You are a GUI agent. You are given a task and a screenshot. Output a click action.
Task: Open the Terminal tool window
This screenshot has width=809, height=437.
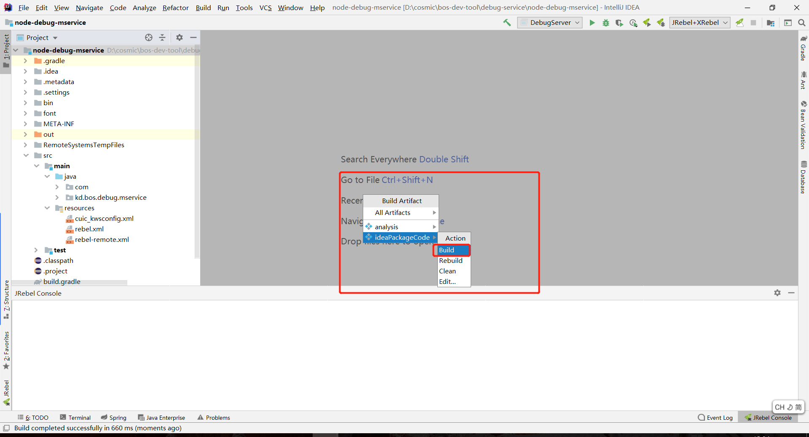(75, 417)
